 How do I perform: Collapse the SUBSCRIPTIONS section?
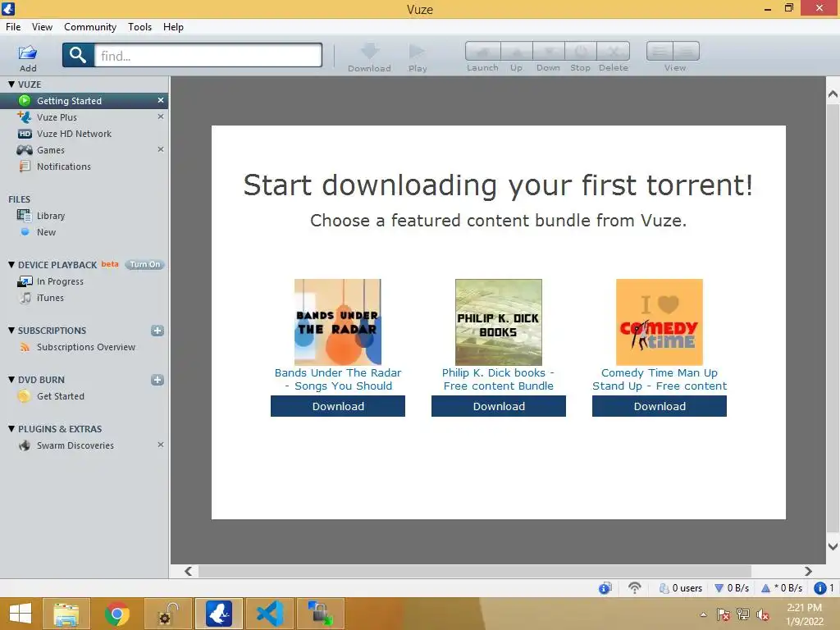click(x=11, y=331)
